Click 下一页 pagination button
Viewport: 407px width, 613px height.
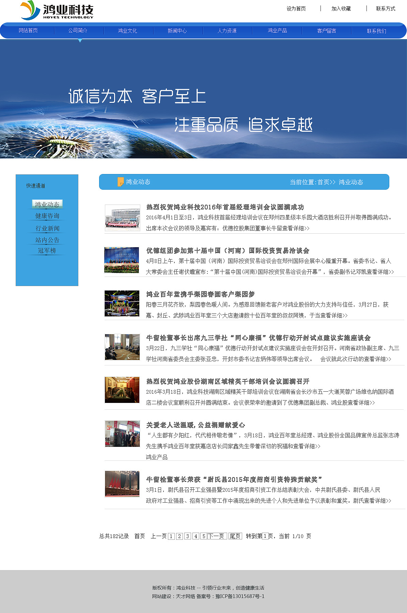tap(217, 536)
